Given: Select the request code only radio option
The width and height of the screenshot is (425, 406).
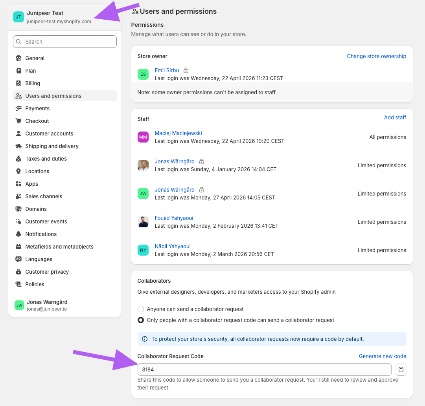Looking at the screenshot, I should point(141,320).
